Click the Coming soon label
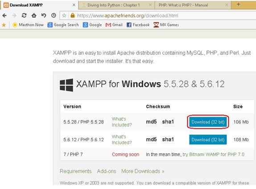The height and width of the screenshot is (189, 256). pos(126,154)
